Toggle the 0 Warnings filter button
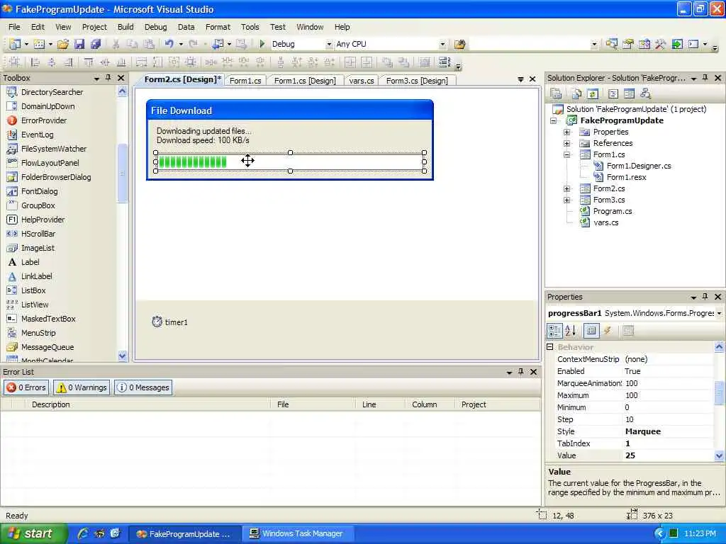 [82, 387]
